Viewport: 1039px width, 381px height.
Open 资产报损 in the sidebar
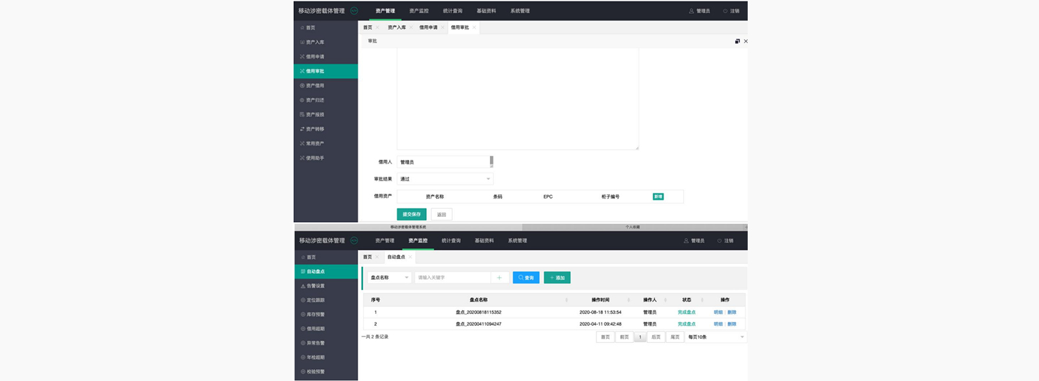pos(314,114)
